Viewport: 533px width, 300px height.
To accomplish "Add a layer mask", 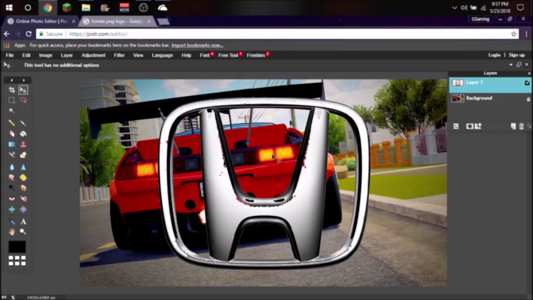I will (470, 126).
